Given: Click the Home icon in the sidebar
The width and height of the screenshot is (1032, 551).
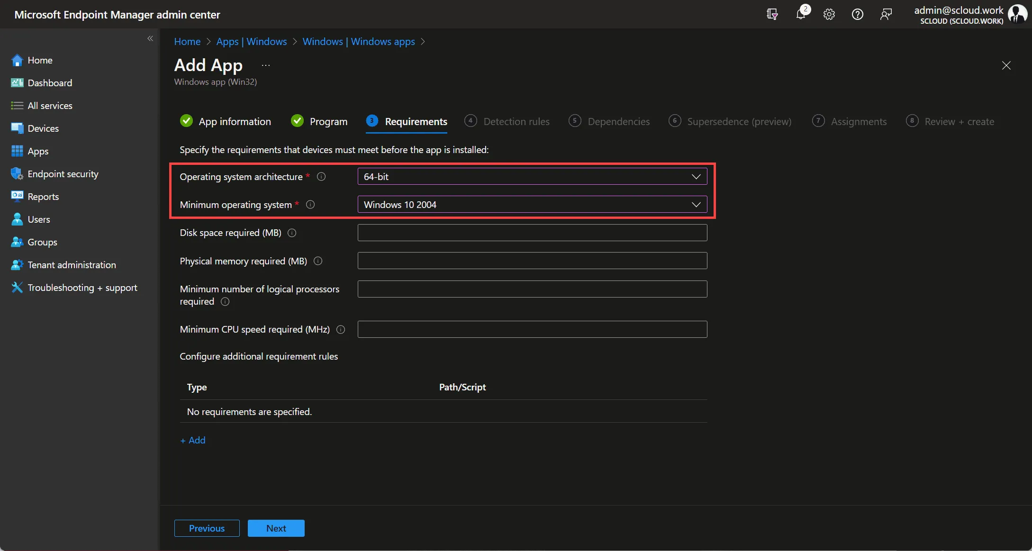Looking at the screenshot, I should pyautogui.click(x=17, y=60).
